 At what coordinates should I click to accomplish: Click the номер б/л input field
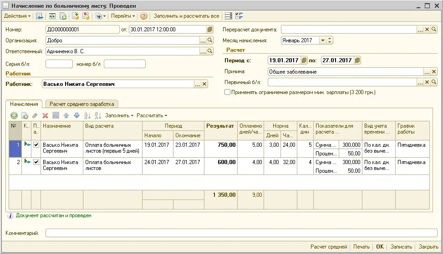point(125,64)
